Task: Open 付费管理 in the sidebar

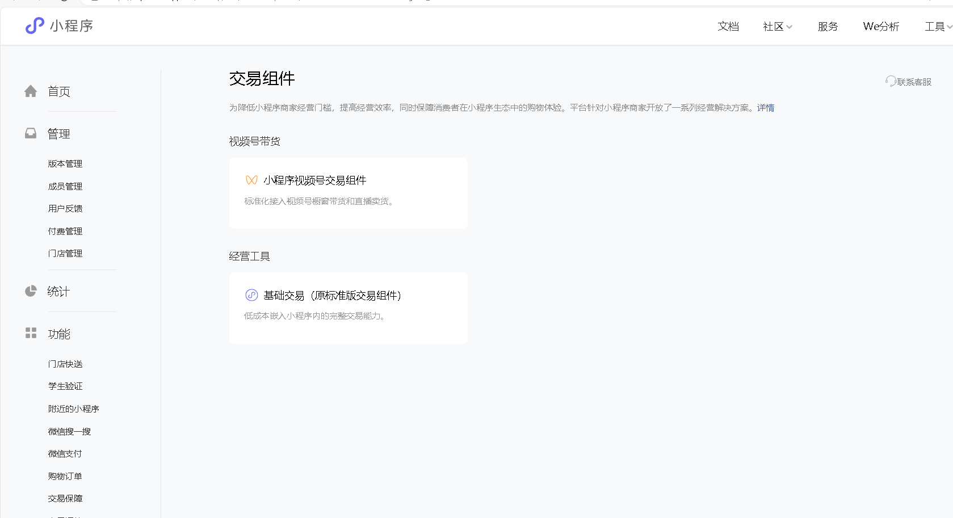Action: (x=65, y=231)
